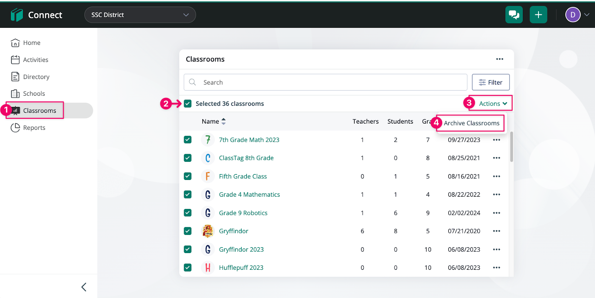Open Gryffindor 2023 row options

pyautogui.click(x=496, y=249)
